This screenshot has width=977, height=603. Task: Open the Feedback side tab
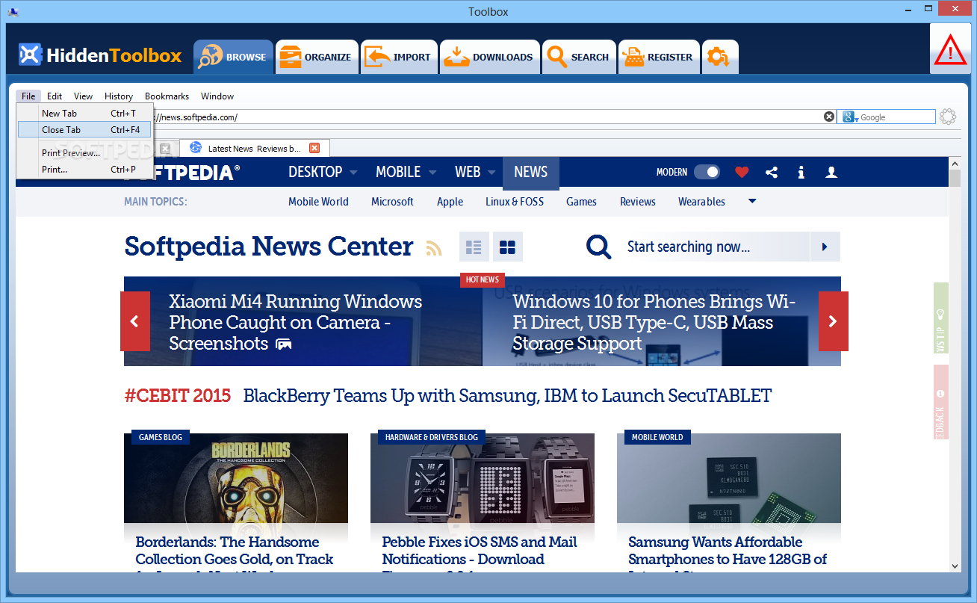940,402
